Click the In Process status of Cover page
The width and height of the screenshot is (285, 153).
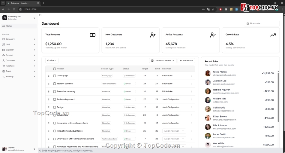[x=129, y=76]
